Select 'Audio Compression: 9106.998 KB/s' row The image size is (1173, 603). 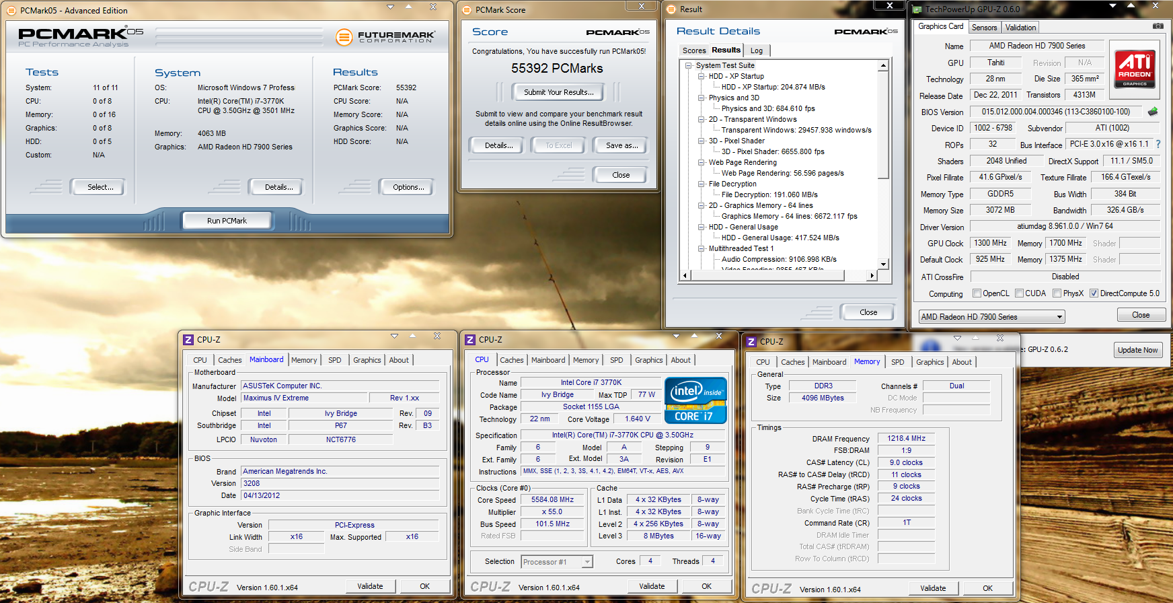coord(779,259)
